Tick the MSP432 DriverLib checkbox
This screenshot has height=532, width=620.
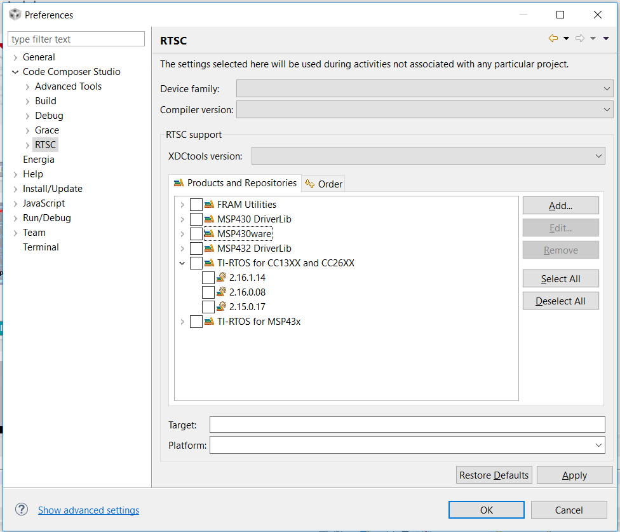point(196,249)
